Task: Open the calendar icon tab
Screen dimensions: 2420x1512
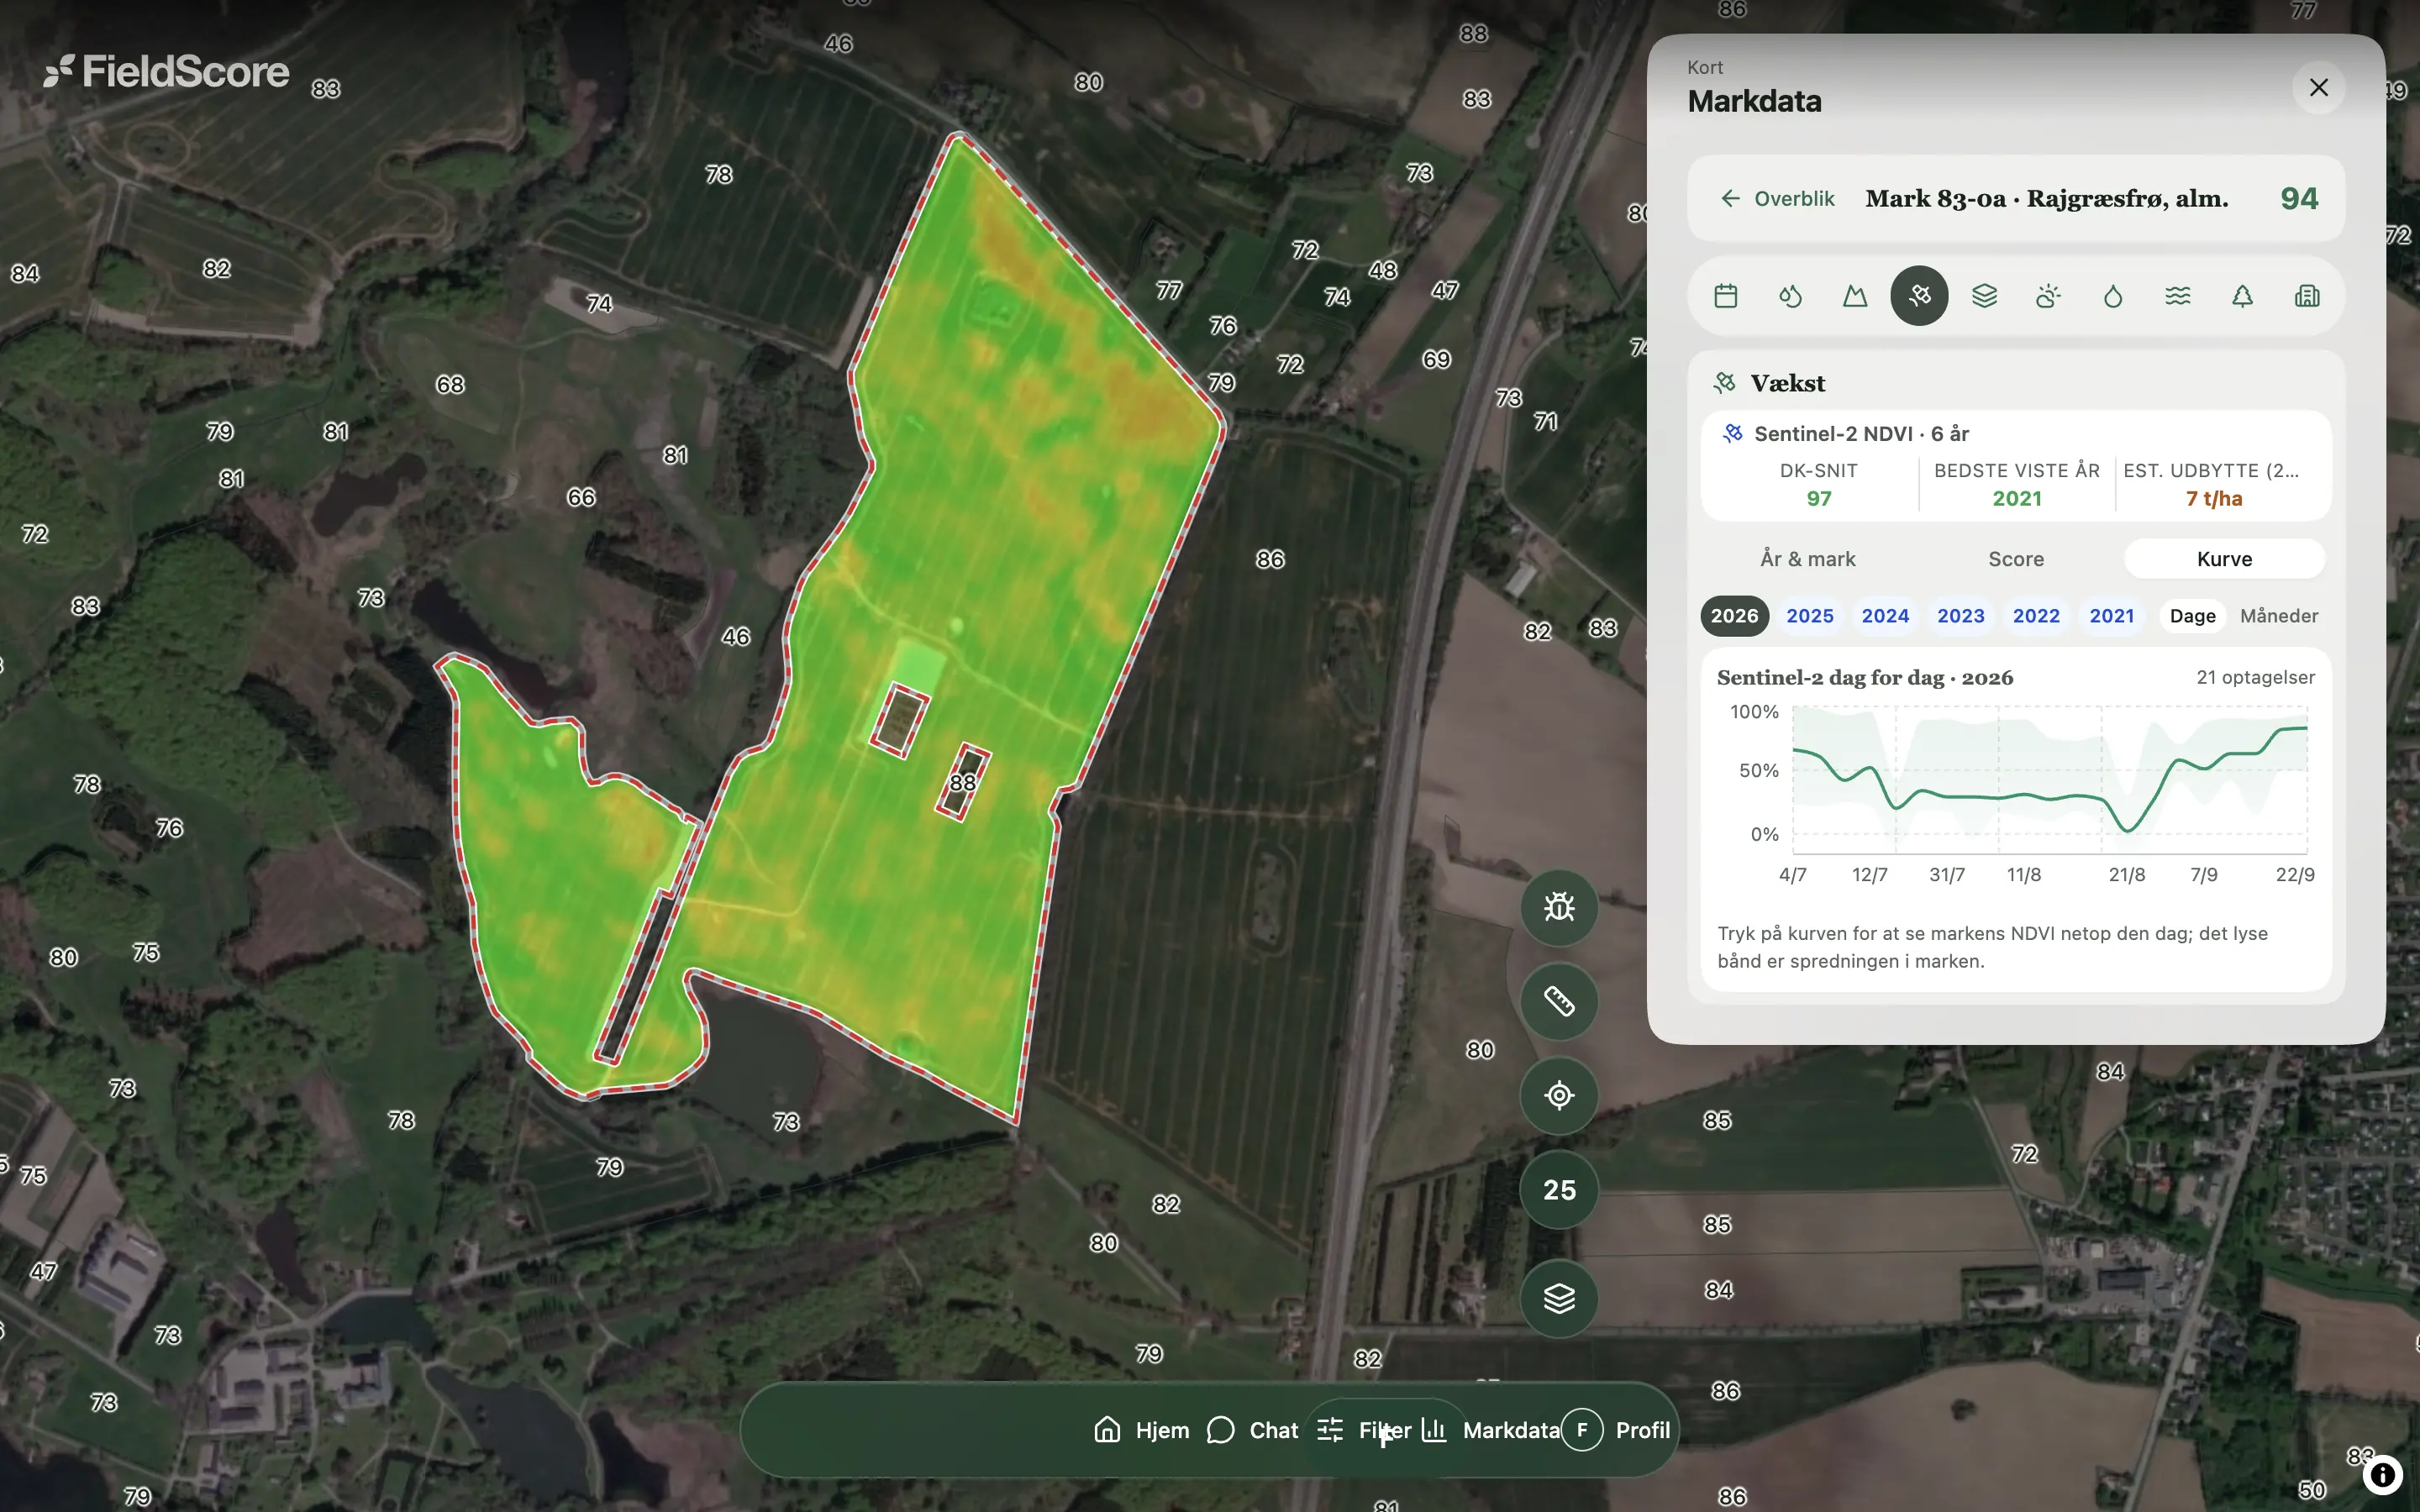Action: pyautogui.click(x=1725, y=296)
